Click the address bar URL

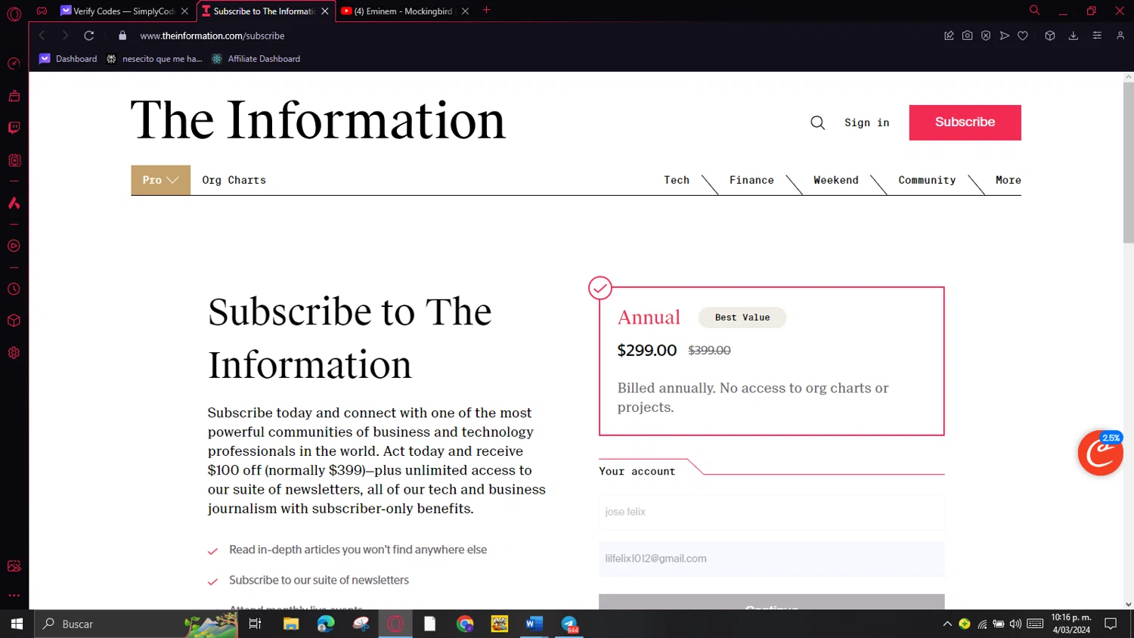(212, 36)
